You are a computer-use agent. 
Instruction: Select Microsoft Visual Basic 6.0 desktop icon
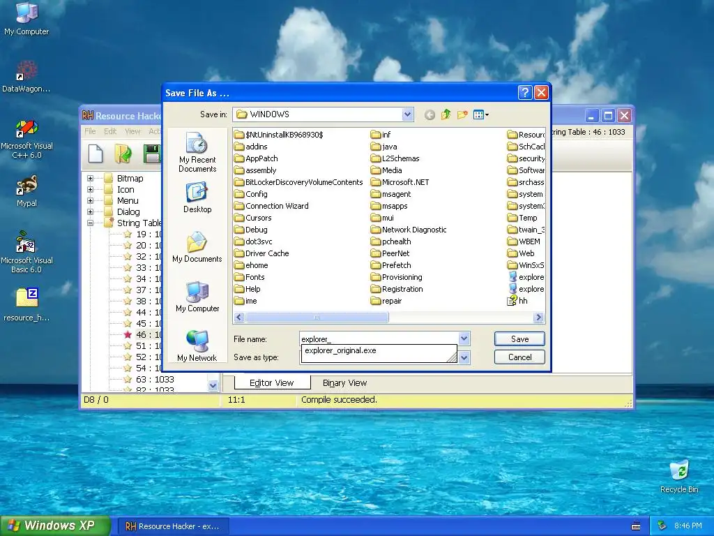point(26,252)
